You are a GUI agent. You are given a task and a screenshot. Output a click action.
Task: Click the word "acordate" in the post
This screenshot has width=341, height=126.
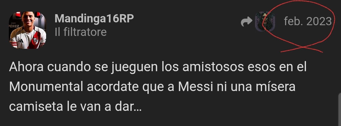(113, 87)
